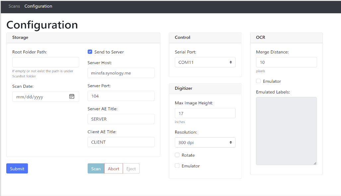
Task: Click the 'Rotate' label text
Action: click(x=188, y=155)
